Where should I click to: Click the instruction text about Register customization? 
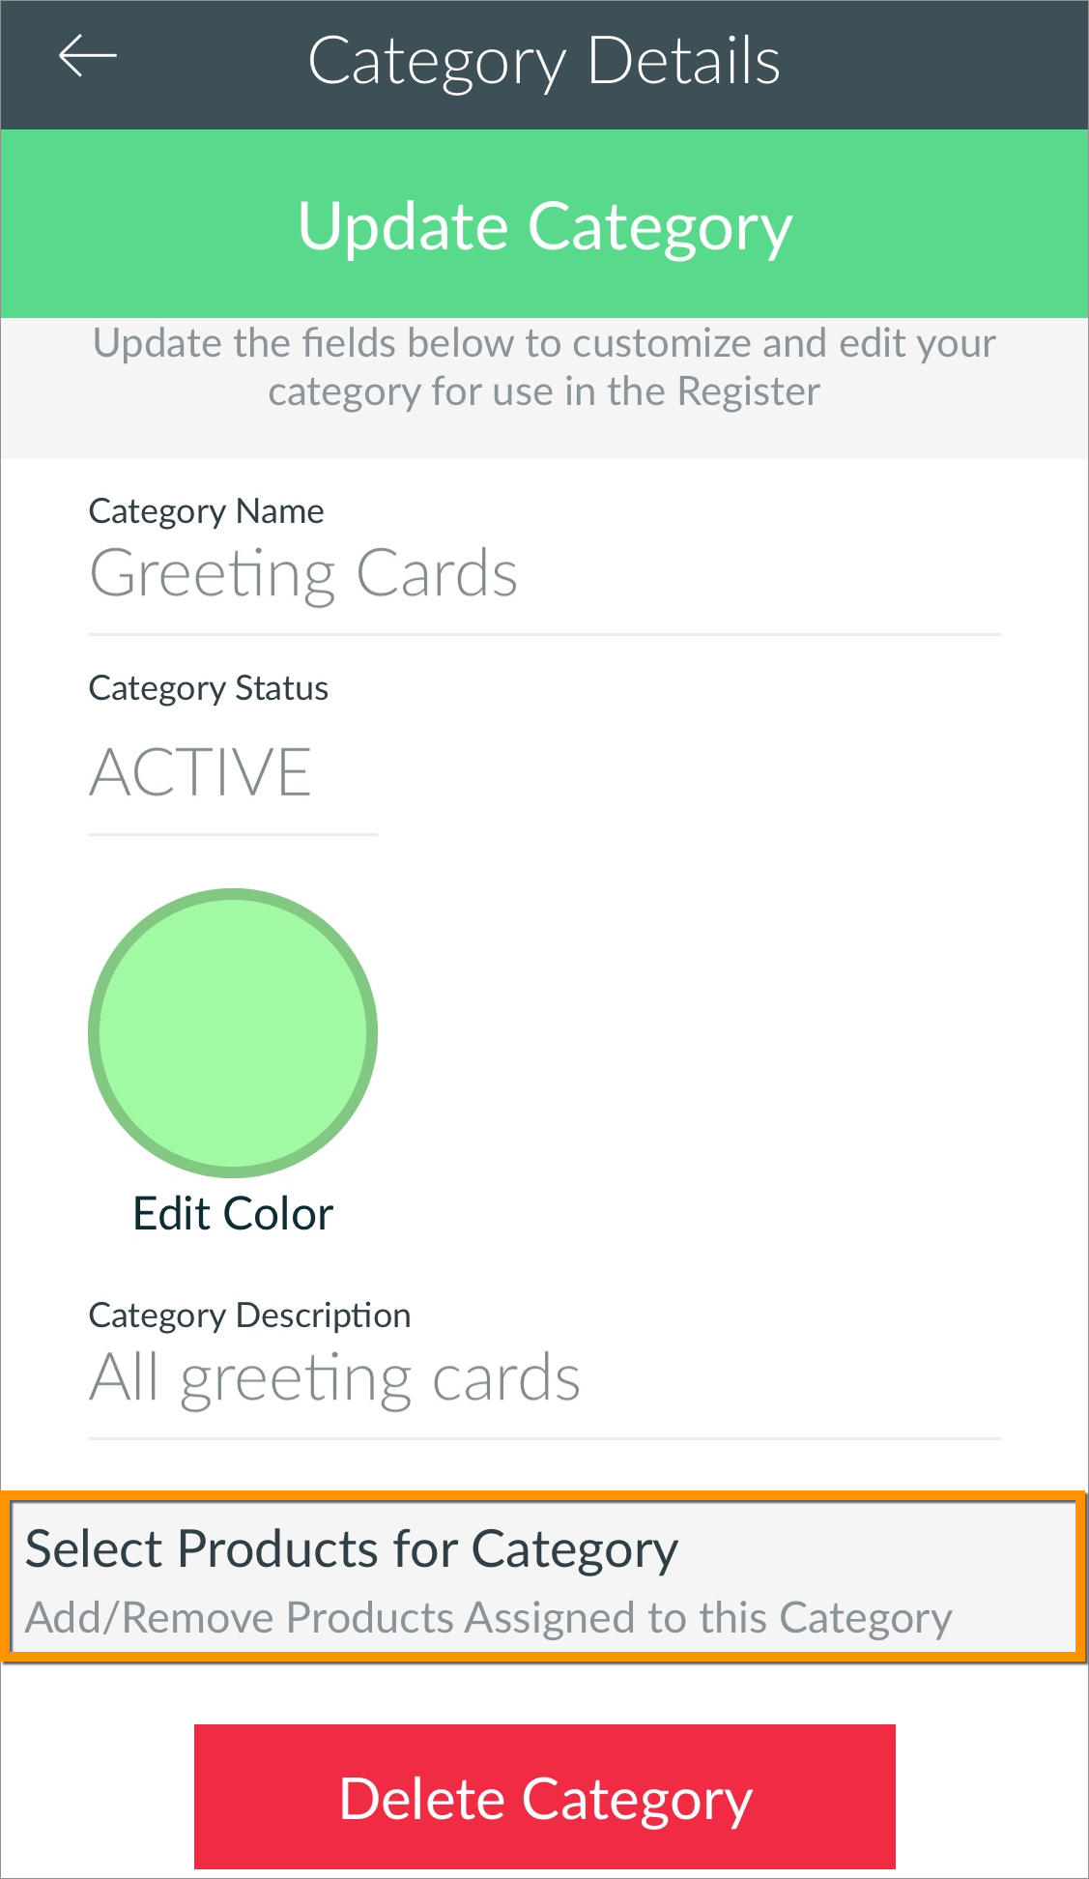[544, 367]
